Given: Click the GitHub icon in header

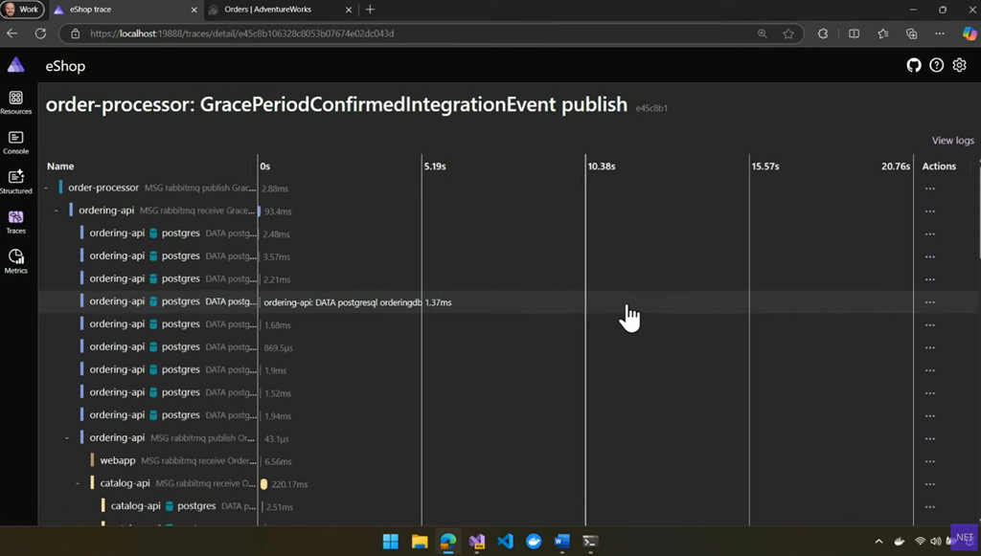Looking at the screenshot, I should pos(914,66).
